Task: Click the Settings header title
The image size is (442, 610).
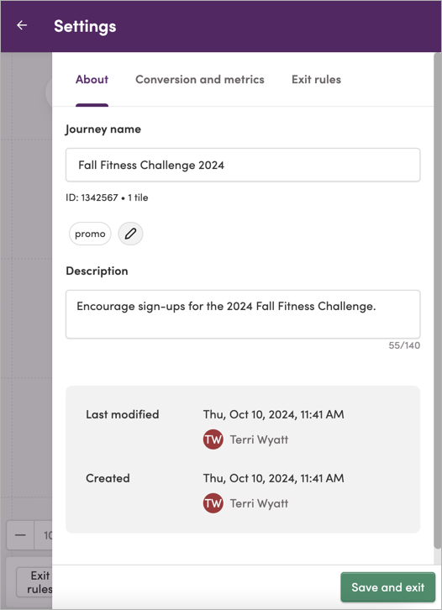Action: coord(85,26)
